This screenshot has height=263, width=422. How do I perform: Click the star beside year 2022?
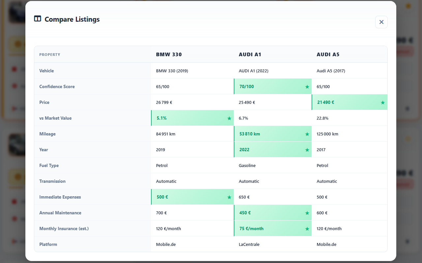point(307,150)
